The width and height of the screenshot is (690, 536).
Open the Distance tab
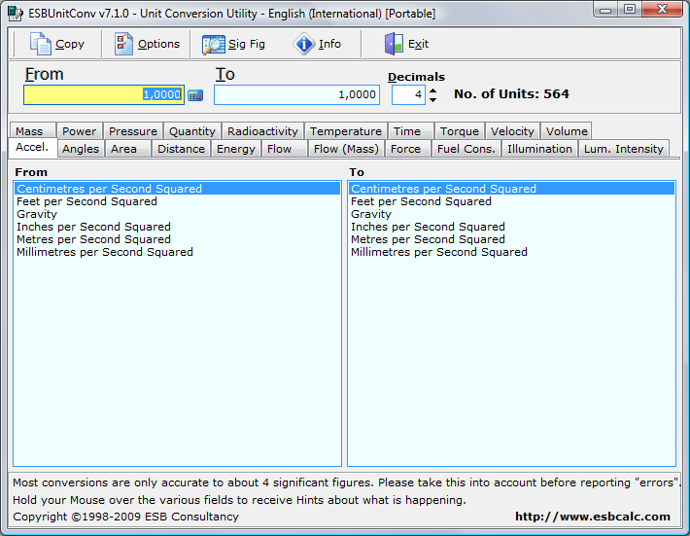coord(182,149)
